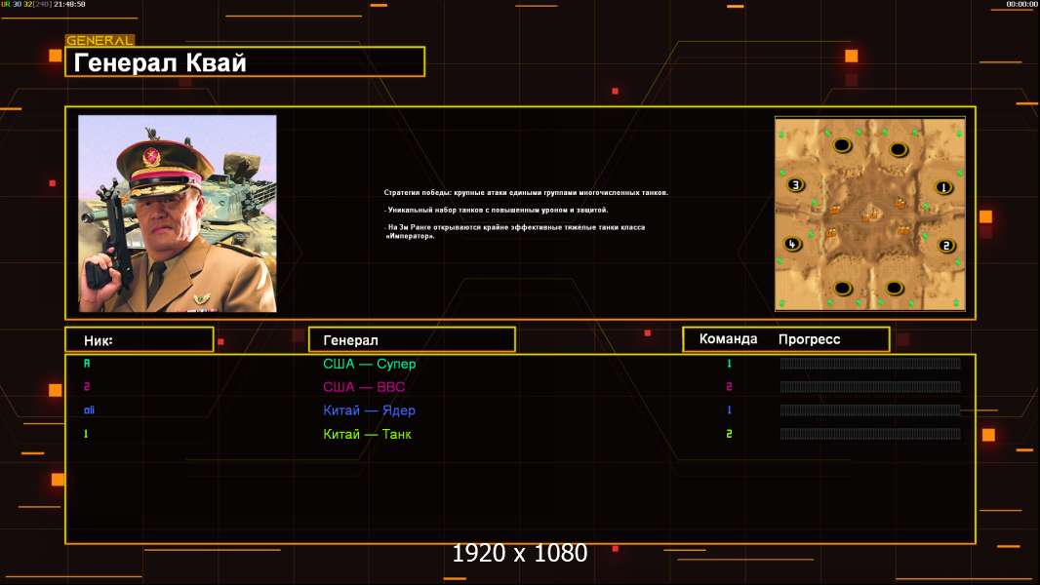This screenshot has width=1040, height=585.
Task: Click the progress bar for Китай — Танк
Action: tap(870, 434)
